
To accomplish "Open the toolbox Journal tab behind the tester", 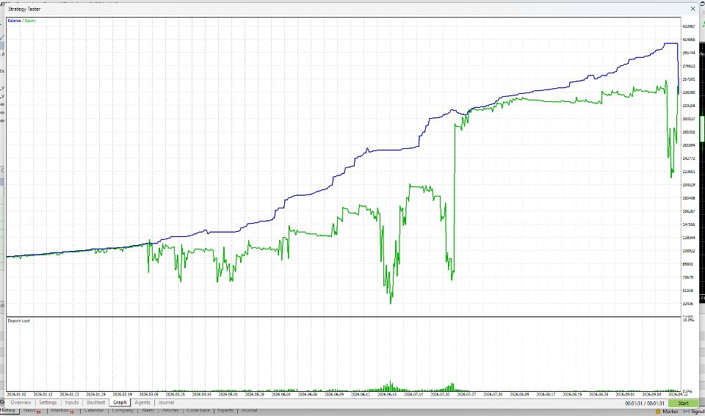I will tap(250, 411).
